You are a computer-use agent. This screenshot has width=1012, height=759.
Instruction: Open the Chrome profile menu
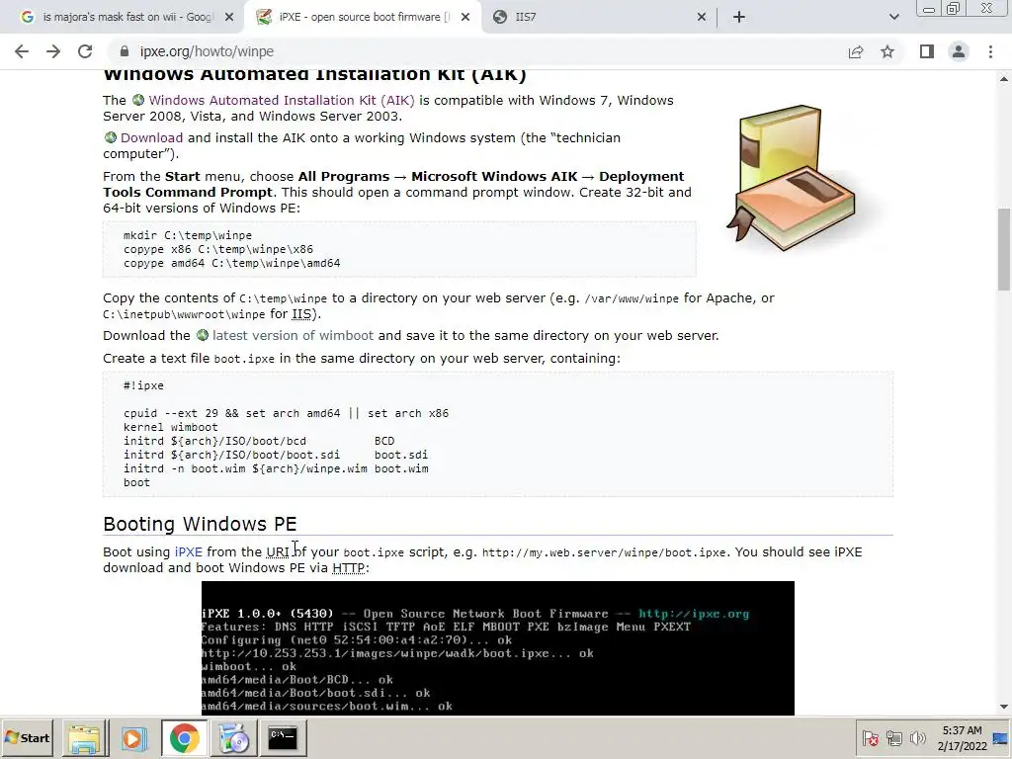click(x=959, y=51)
